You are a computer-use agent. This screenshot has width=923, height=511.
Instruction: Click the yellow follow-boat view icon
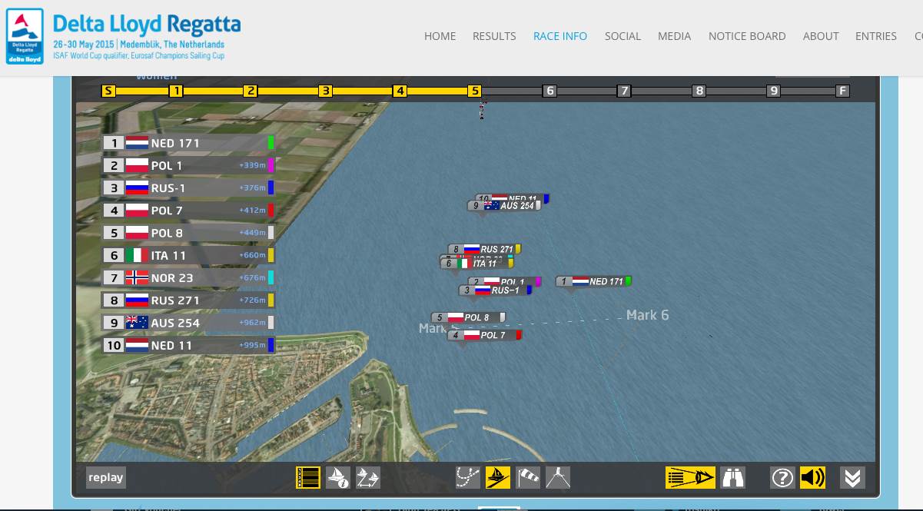click(x=689, y=477)
